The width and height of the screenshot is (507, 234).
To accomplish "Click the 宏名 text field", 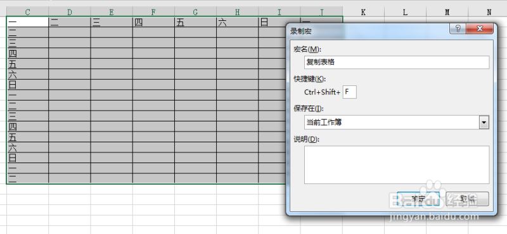I will click(x=397, y=62).
